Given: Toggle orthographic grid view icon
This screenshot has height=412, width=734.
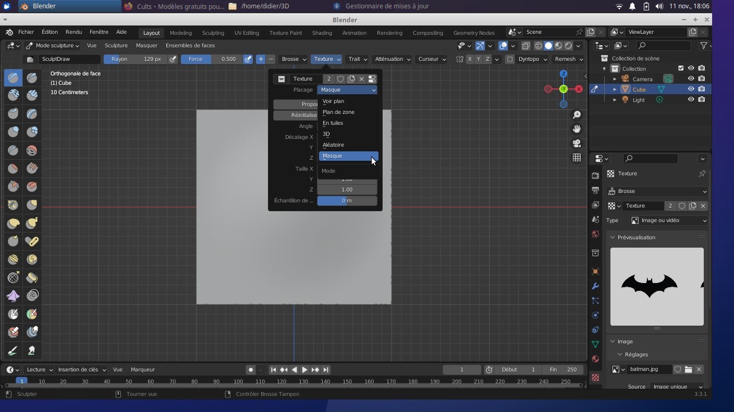Looking at the screenshot, I should [577, 158].
